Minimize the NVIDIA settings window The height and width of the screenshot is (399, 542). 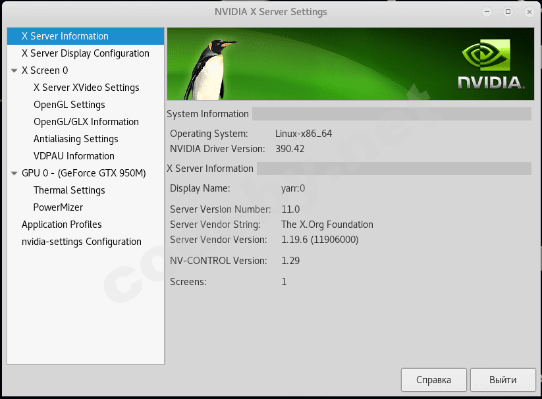click(487, 12)
